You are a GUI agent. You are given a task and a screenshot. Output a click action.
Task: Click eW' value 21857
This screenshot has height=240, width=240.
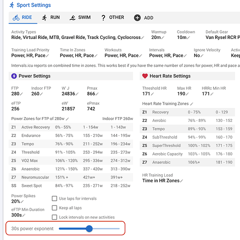coord(68,109)
